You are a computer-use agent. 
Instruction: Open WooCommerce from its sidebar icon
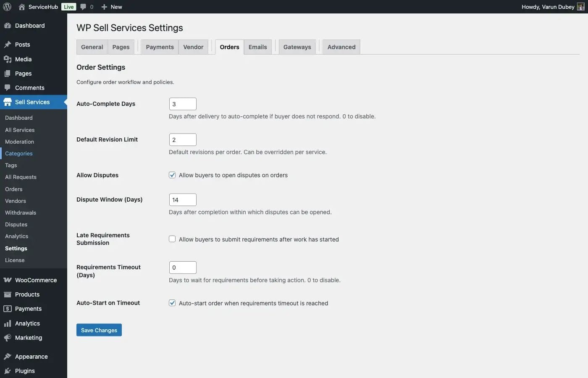8,280
